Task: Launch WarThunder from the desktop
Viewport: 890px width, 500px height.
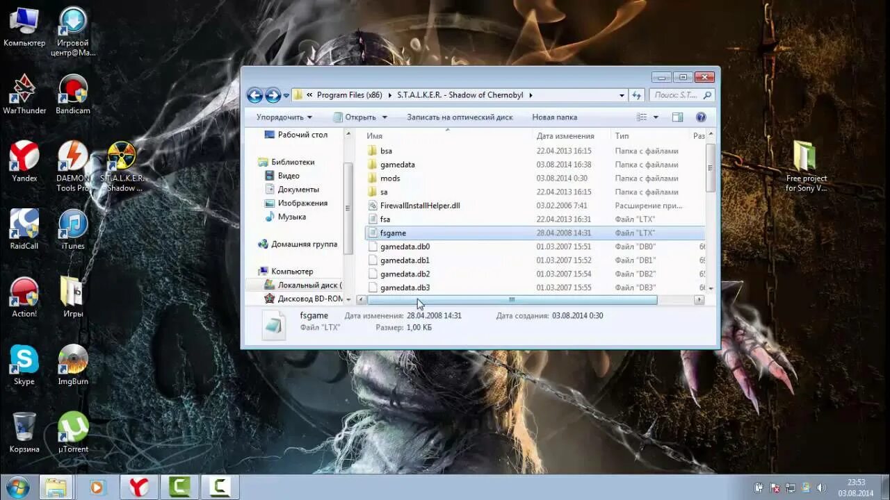Action: click(24, 94)
